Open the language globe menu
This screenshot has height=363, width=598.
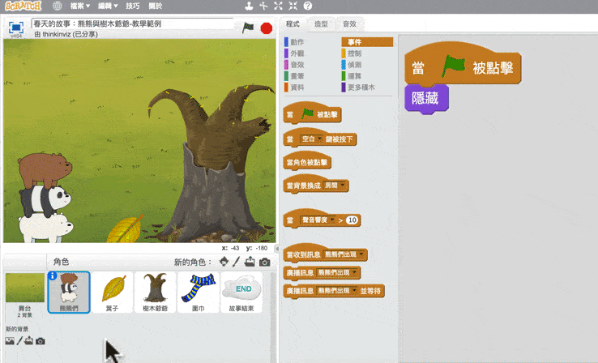click(x=58, y=6)
